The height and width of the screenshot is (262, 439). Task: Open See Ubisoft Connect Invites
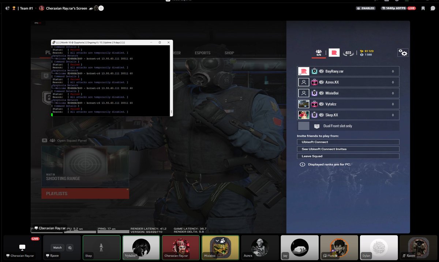coord(348,149)
